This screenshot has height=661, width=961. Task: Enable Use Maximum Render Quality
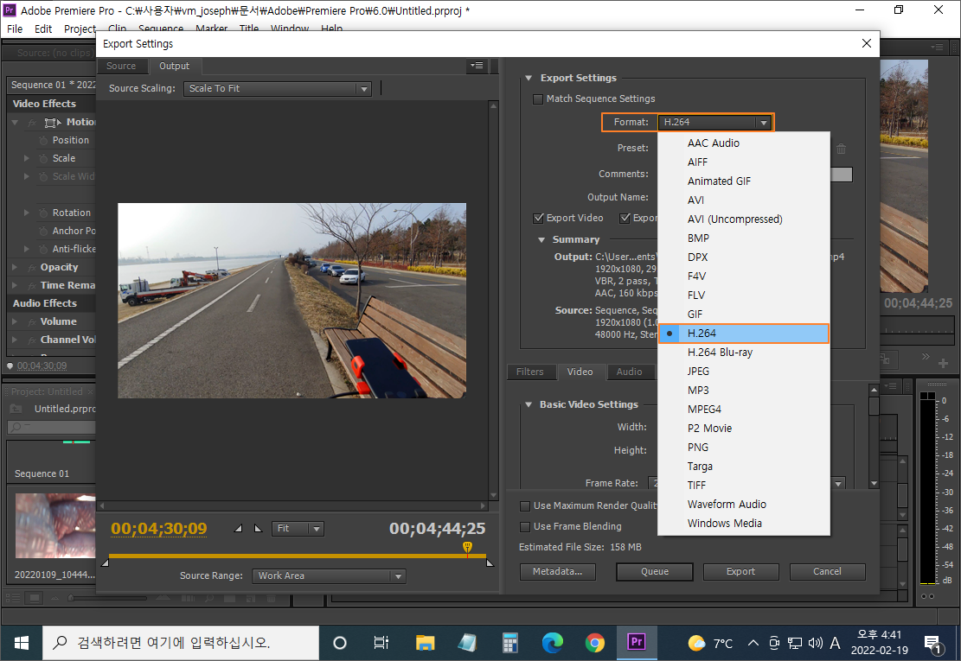pyautogui.click(x=525, y=506)
